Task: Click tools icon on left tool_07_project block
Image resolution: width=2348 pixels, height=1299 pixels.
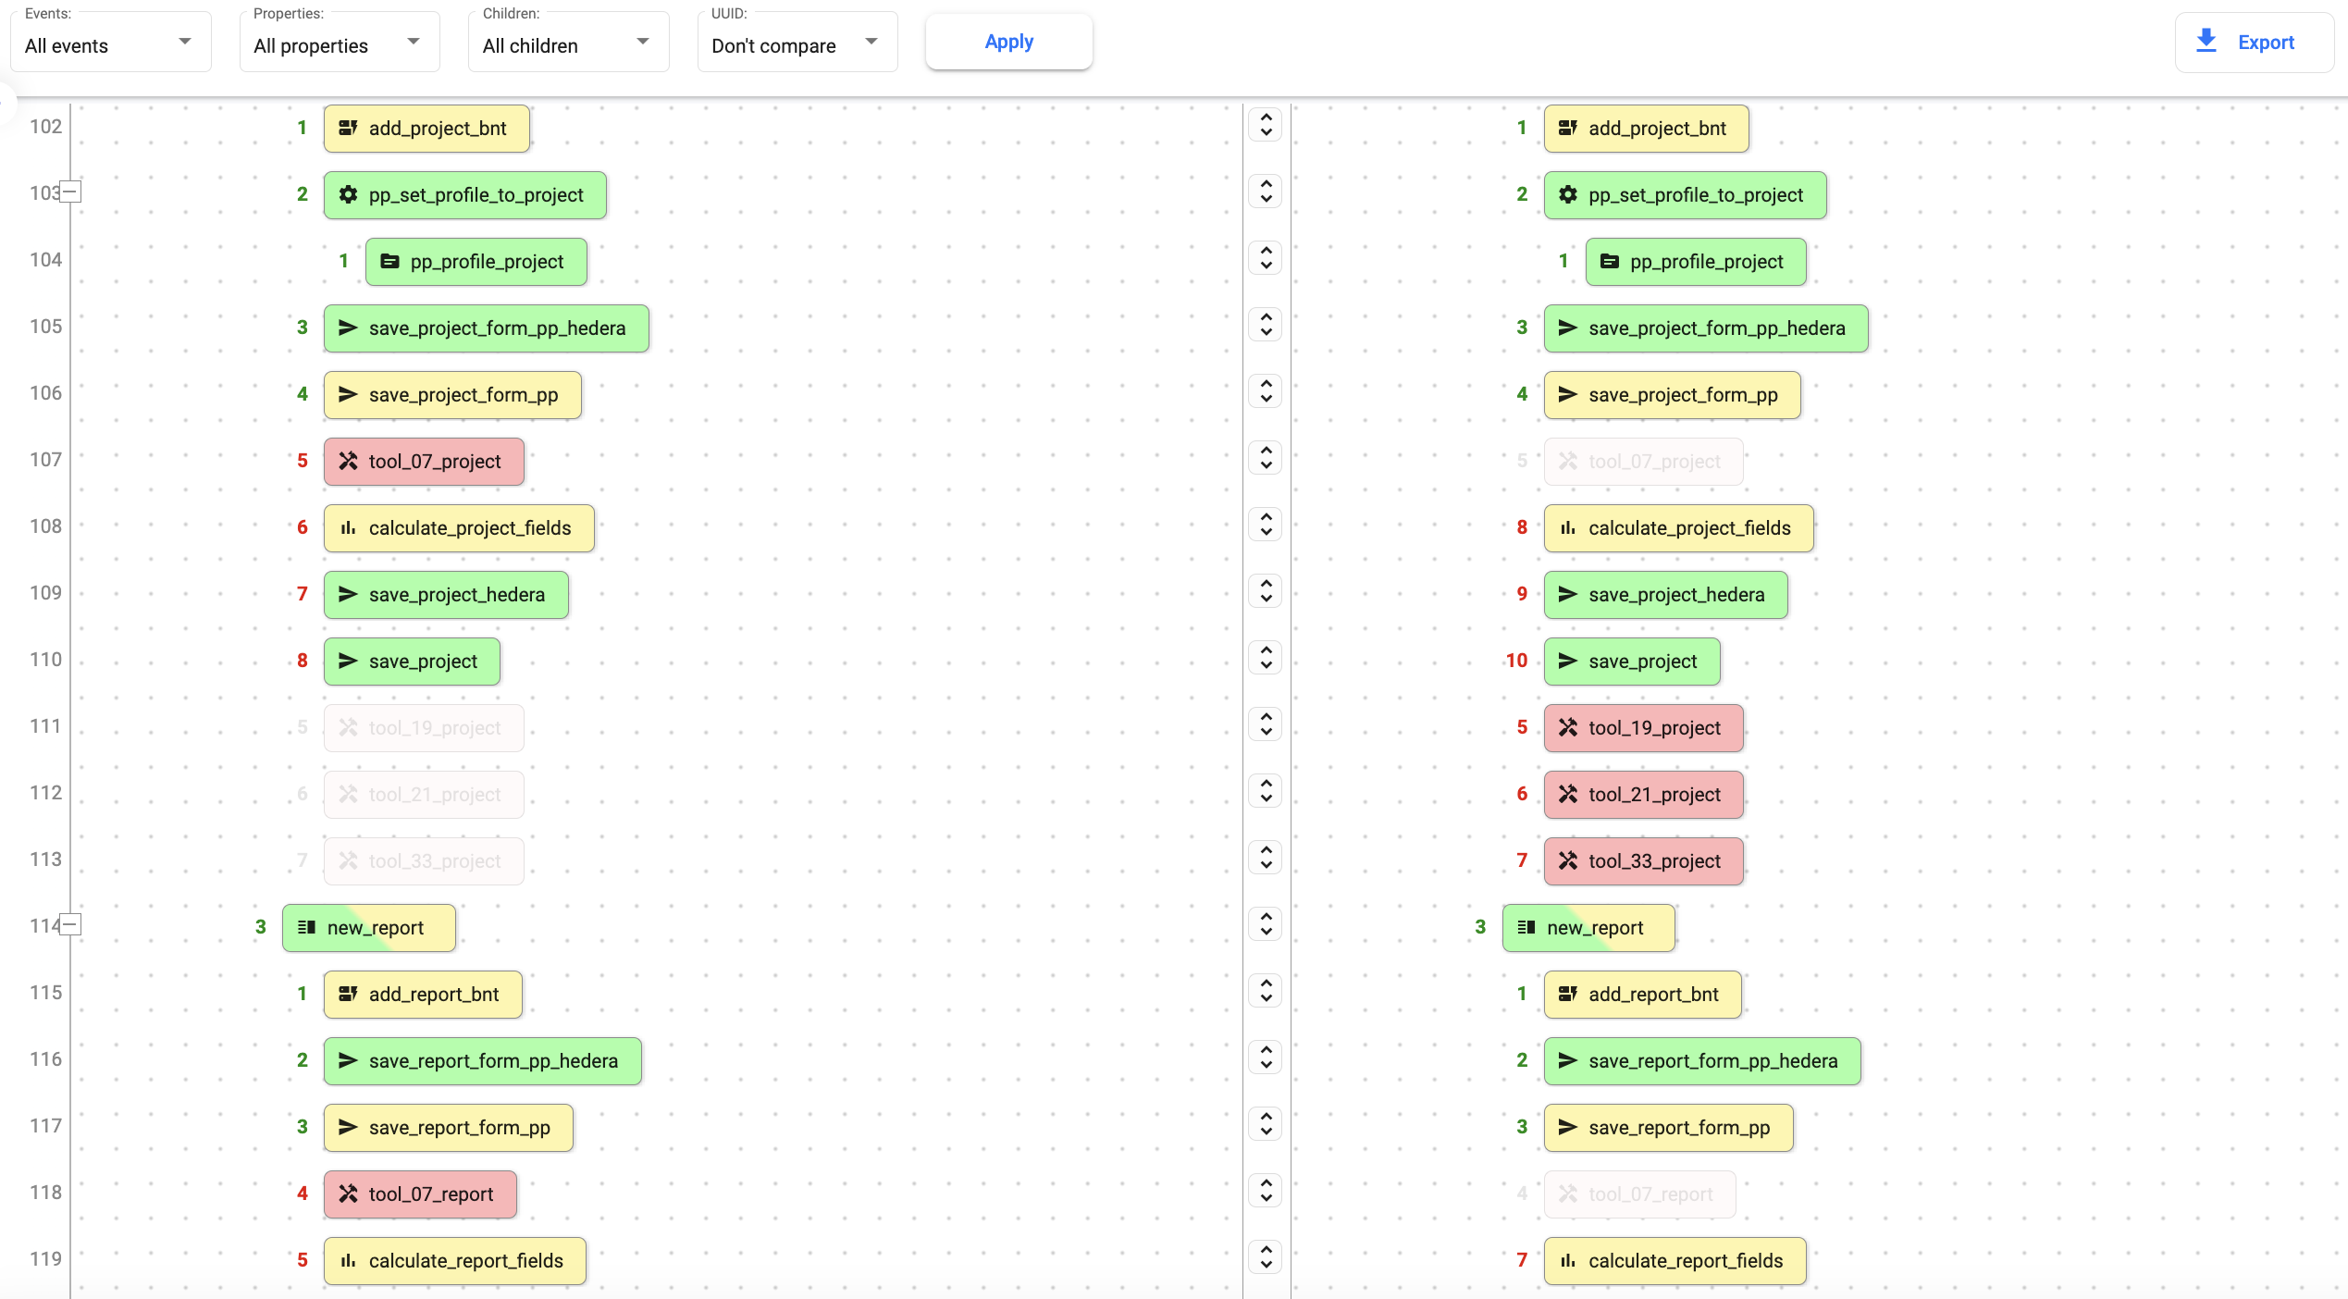Action: pos(348,462)
